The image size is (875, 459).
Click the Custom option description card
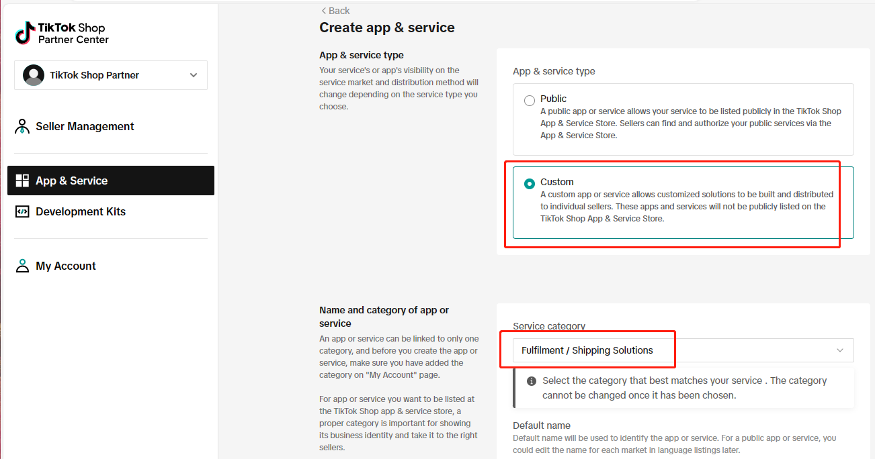683,203
